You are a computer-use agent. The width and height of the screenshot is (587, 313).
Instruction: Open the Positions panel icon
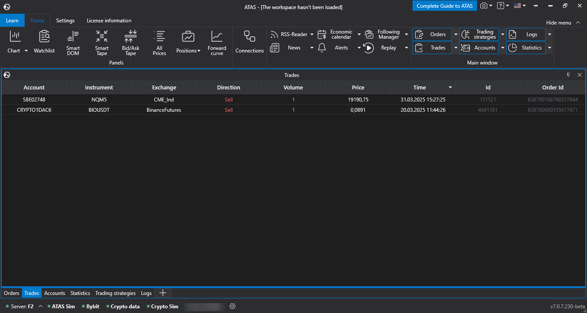click(x=188, y=37)
